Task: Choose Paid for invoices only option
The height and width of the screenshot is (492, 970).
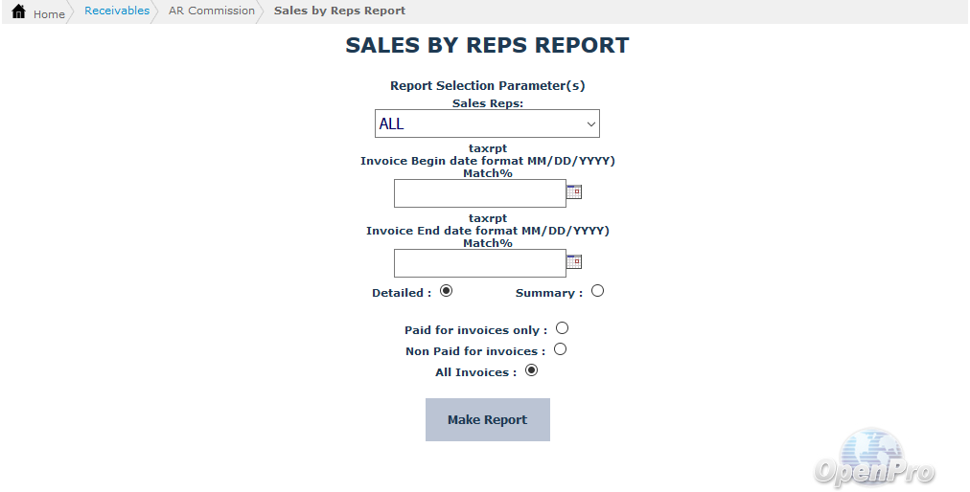Action: (x=562, y=328)
